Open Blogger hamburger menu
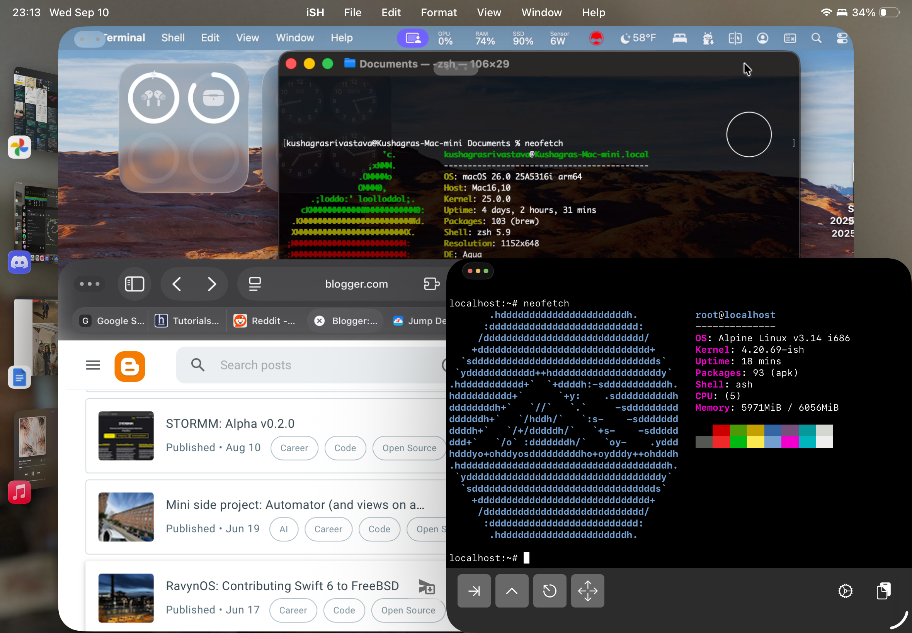Viewport: 912px width, 633px height. click(93, 365)
